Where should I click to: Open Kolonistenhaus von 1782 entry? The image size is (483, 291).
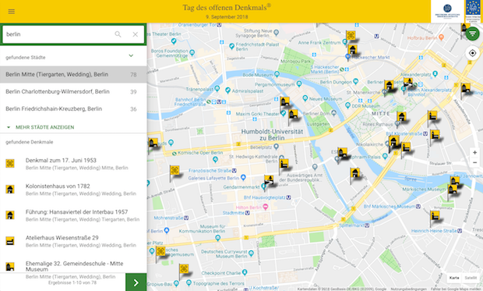(x=73, y=190)
